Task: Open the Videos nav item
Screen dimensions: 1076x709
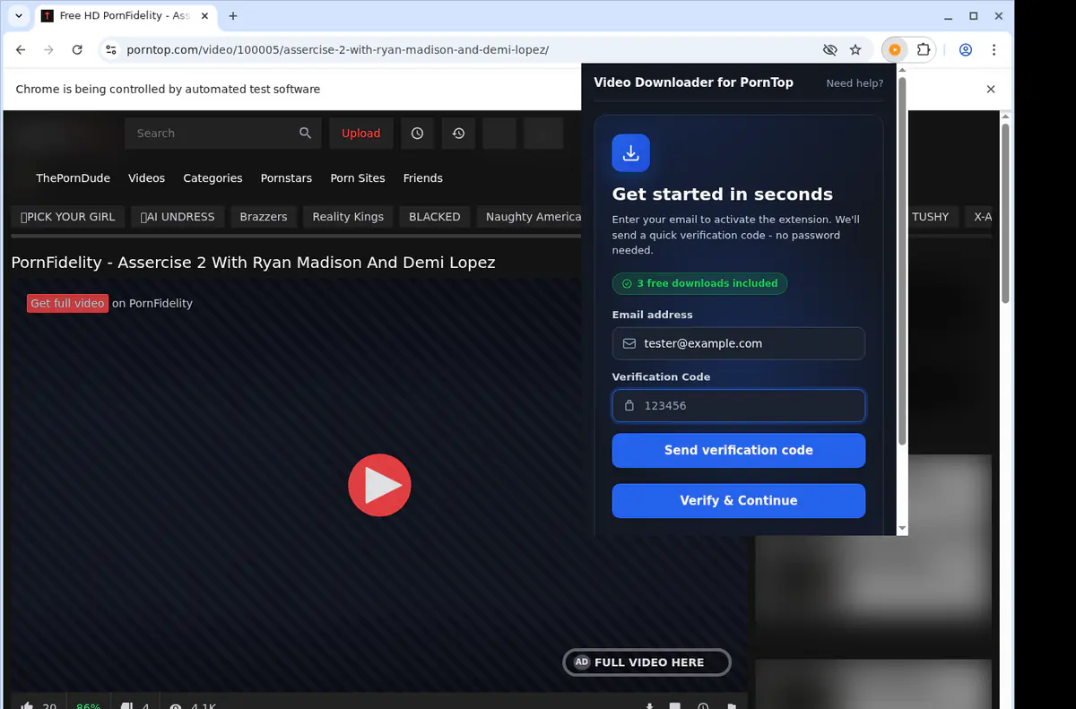Action: click(x=146, y=178)
